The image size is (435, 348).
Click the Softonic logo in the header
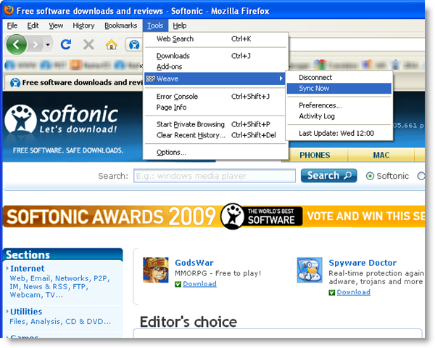point(62,121)
